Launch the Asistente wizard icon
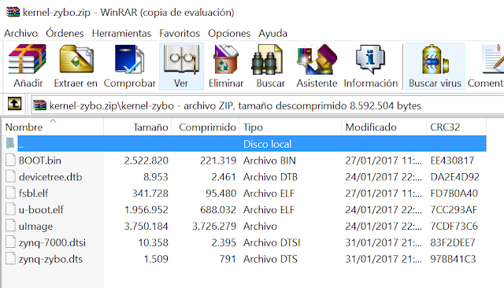Viewport: 504px width, 288px height. (317, 59)
